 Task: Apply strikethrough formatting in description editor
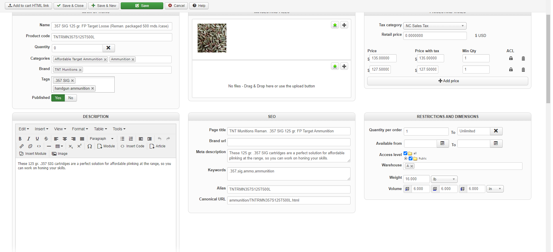pyautogui.click(x=46, y=139)
